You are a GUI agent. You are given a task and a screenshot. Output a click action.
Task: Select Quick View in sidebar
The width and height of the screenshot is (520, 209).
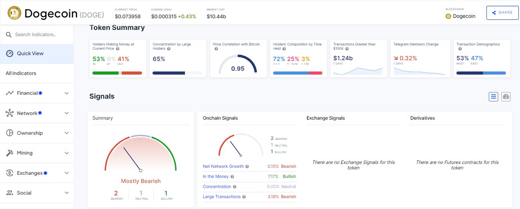coord(37,53)
